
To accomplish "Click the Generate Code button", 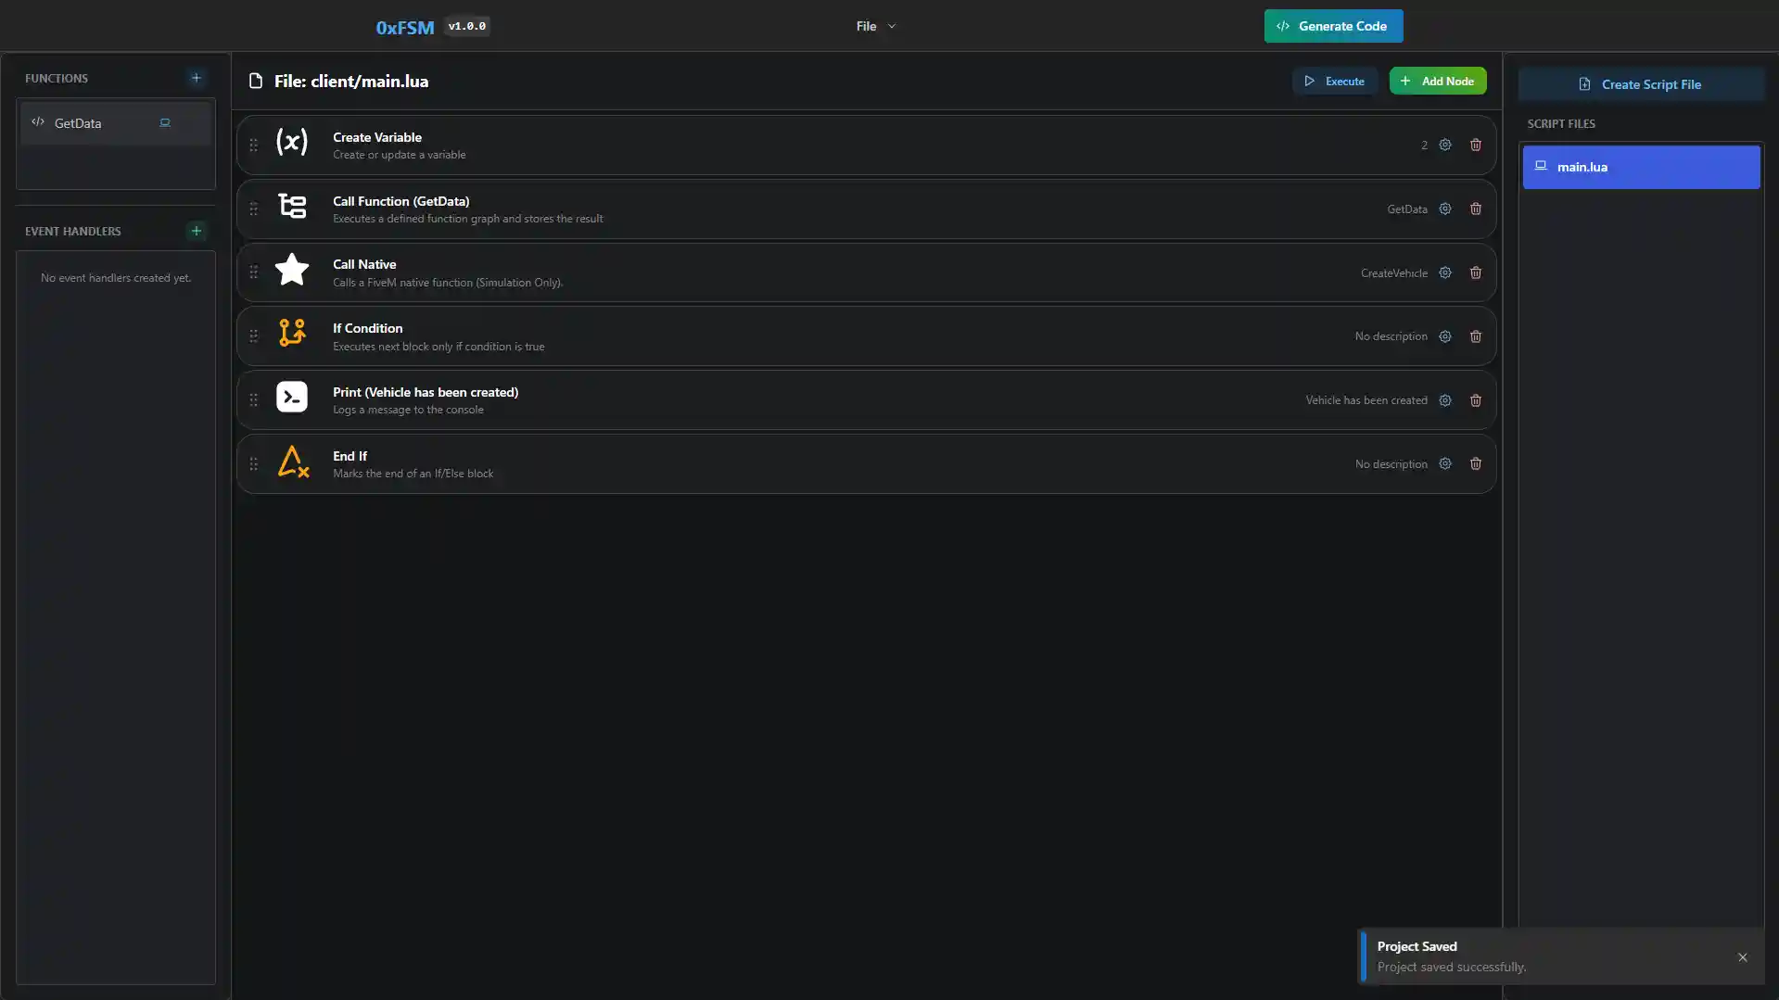I will tap(1333, 26).
